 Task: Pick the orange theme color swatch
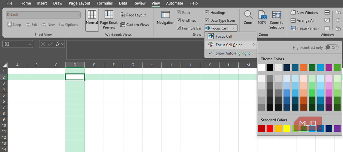(x=304, y=67)
